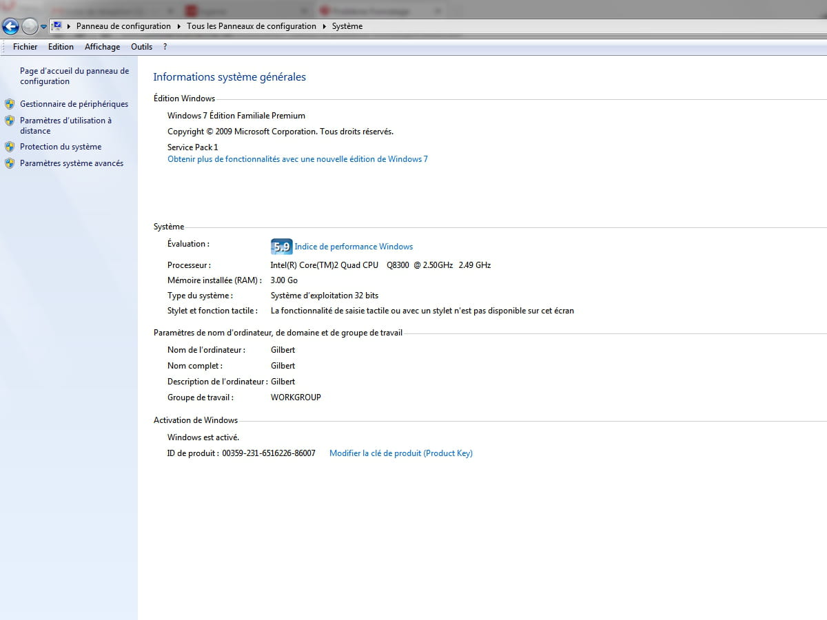The height and width of the screenshot is (620, 827).
Task: Click Système d'exploitation 32 bits value
Action: point(325,296)
